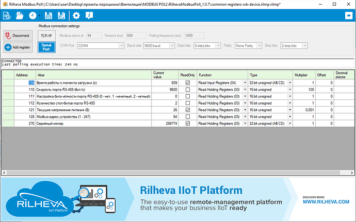
Task: Click the Add register button
Action: pyautogui.click(x=18, y=47)
